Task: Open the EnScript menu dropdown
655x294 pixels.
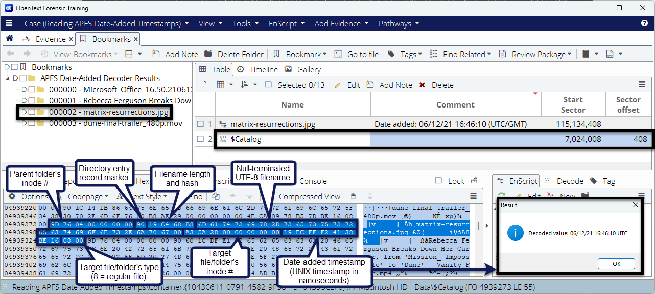Action: click(x=287, y=23)
